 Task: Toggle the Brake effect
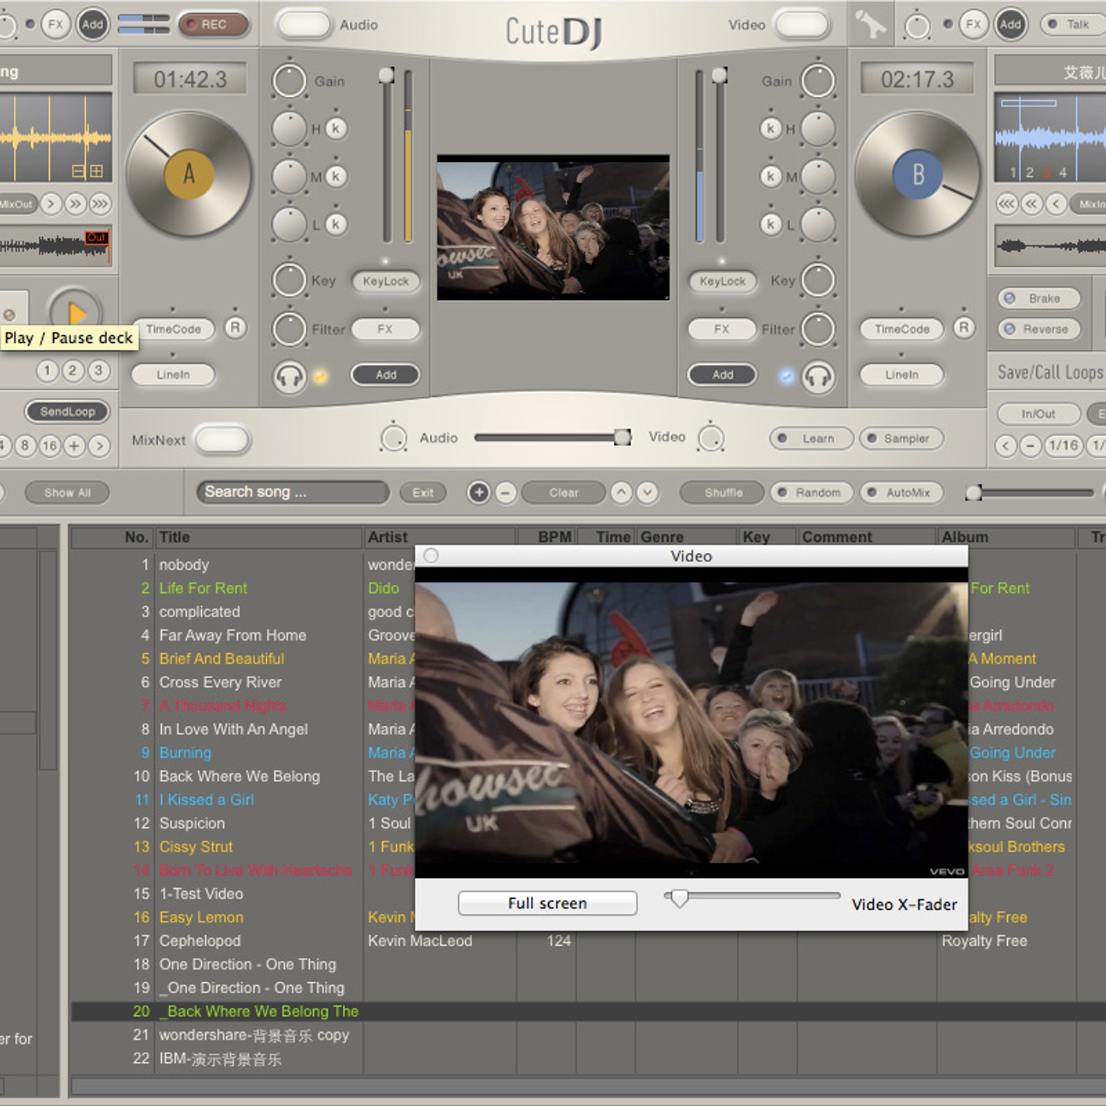tap(1038, 299)
